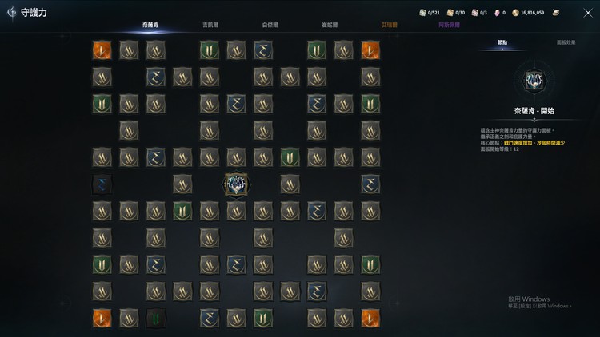
Task: Select the dimmed blue rune node on the left edge
Action: pos(102,184)
